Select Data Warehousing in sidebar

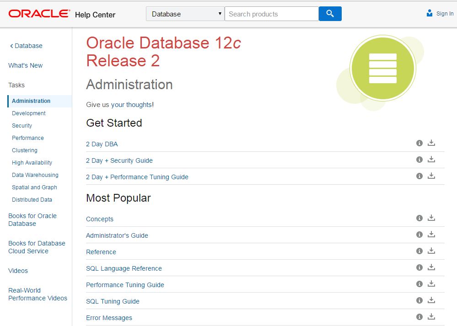click(35, 175)
